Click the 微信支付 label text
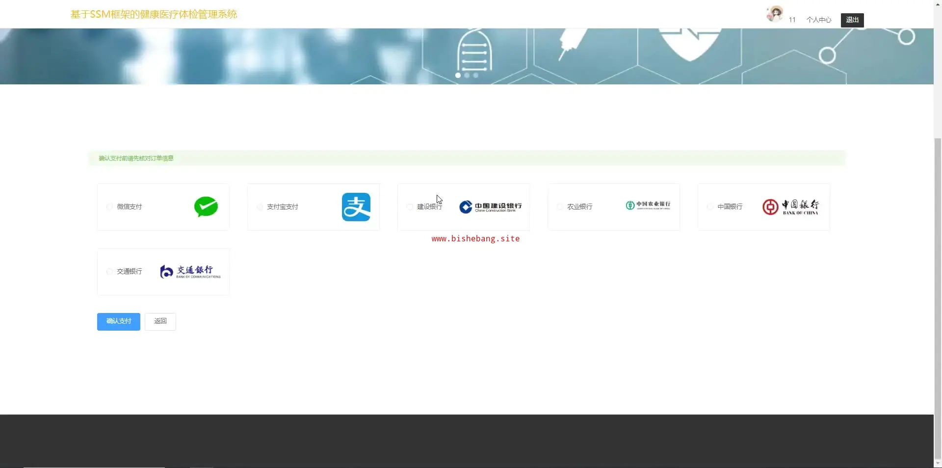The image size is (942, 468). [x=130, y=207]
